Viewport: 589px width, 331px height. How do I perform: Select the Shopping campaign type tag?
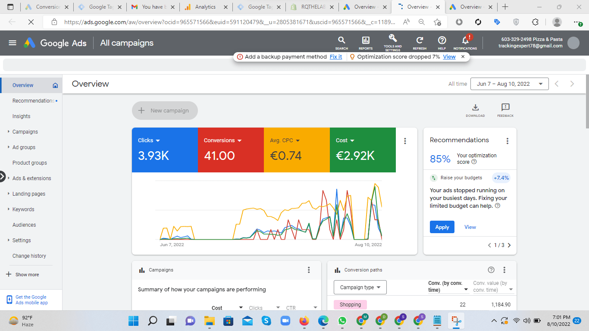pos(350,305)
